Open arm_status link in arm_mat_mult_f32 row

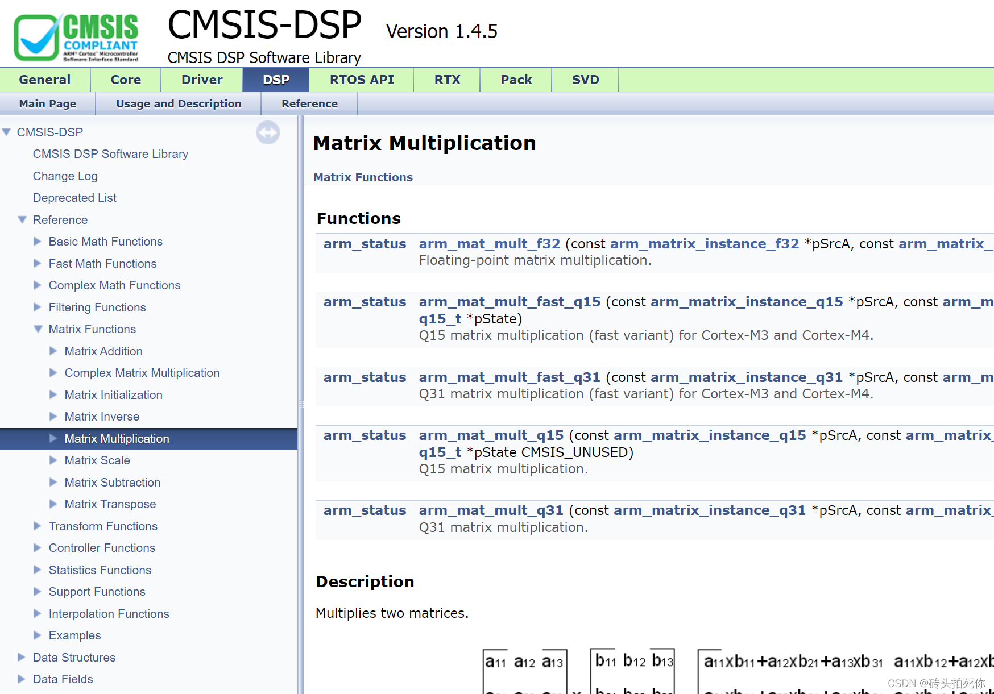pos(365,244)
